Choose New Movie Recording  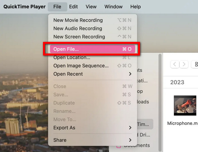point(92,20)
